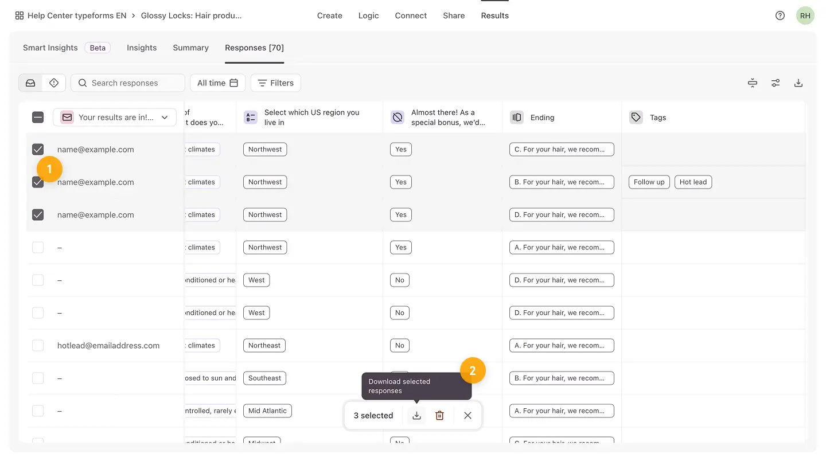
Task: Open the help question mark icon
Action: click(x=780, y=15)
